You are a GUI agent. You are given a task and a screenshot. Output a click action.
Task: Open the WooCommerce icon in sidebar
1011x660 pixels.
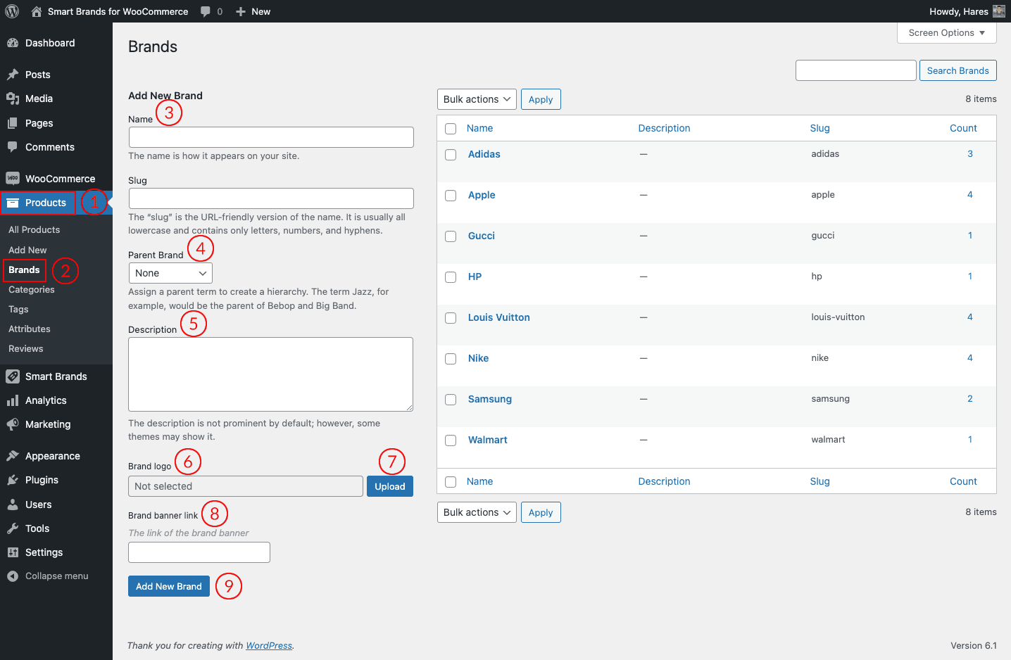click(x=13, y=179)
